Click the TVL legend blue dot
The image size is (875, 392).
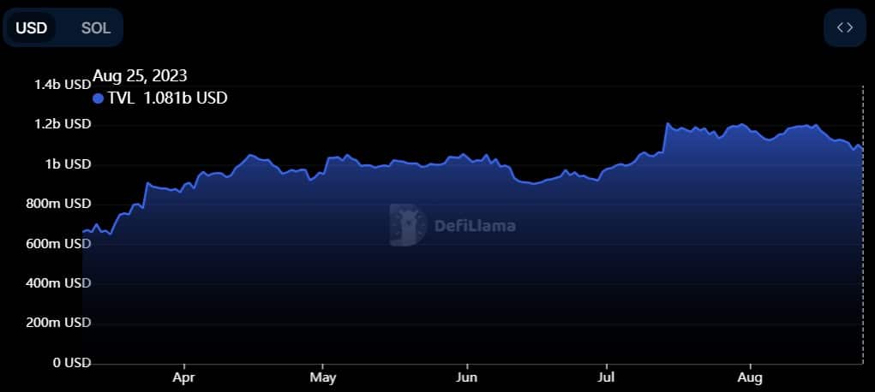pos(99,98)
